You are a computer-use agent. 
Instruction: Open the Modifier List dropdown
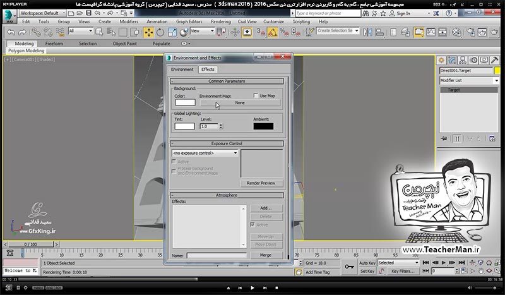coord(469,80)
